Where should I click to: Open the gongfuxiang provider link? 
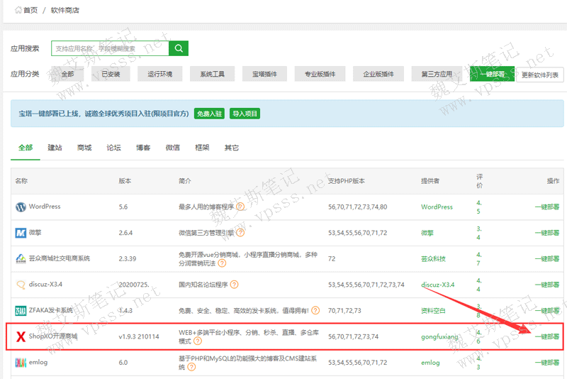tap(440, 336)
